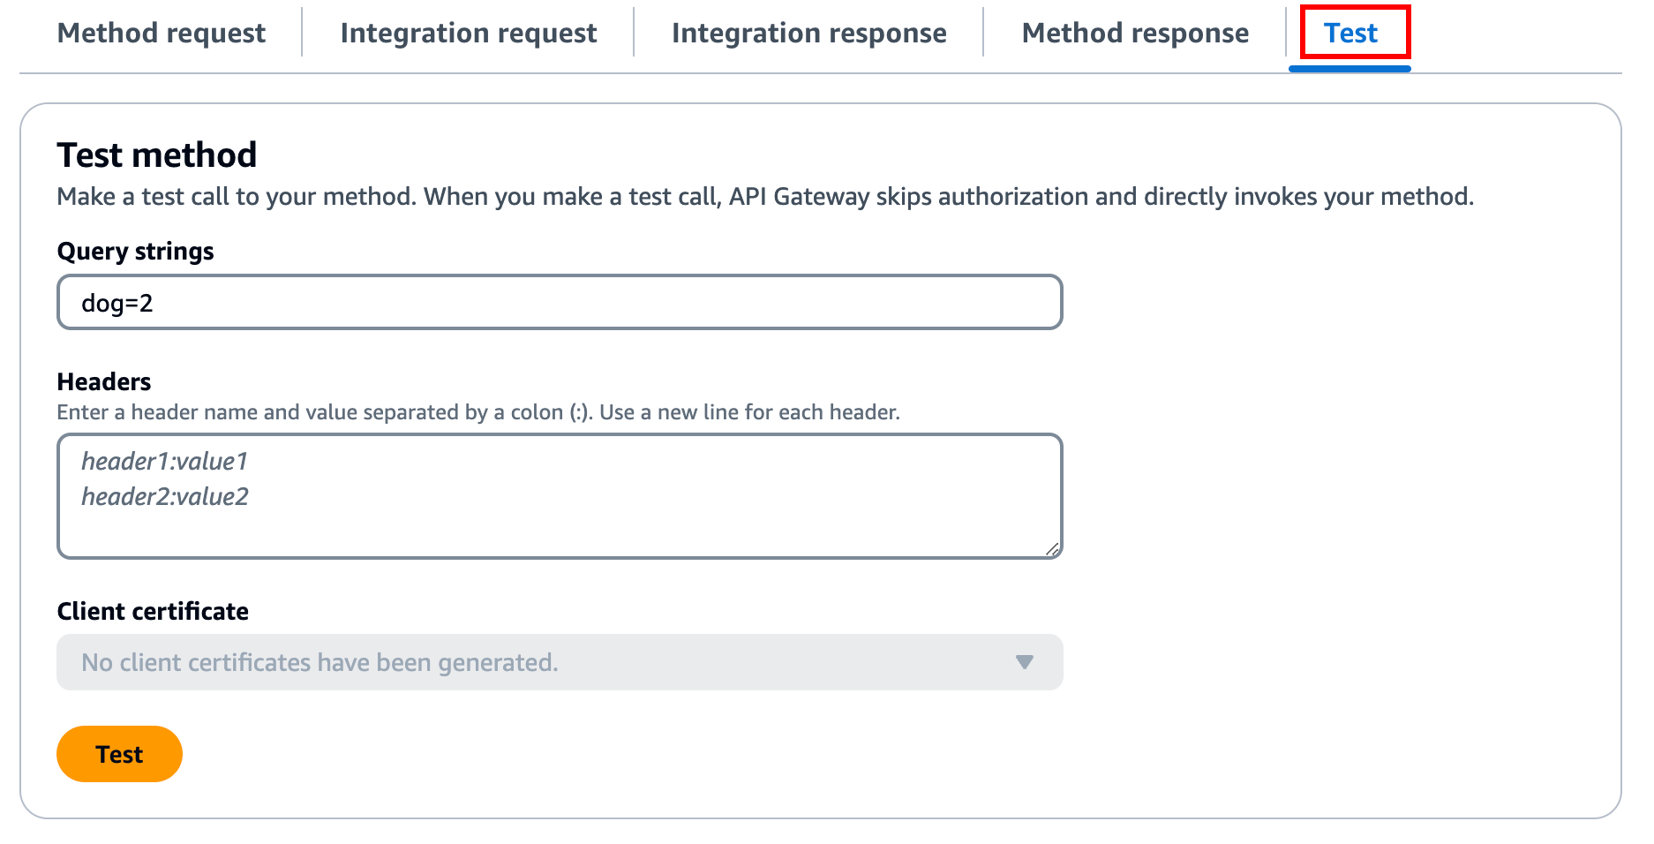Screen dimensions: 1654x844
Task: Select the dog=2 query string text
Action: pyautogui.click(x=116, y=302)
